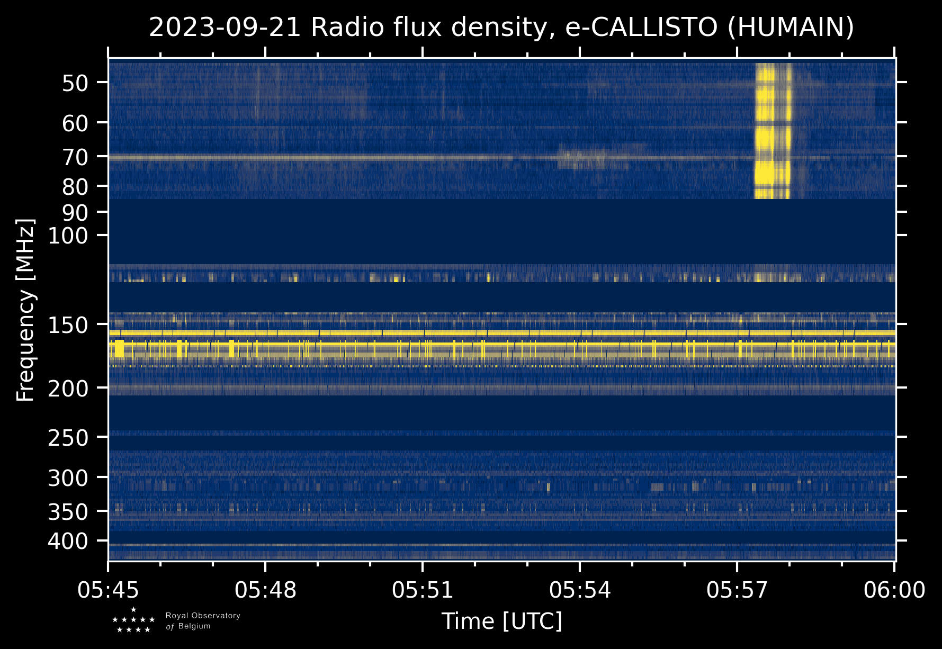This screenshot has height=649, width=942.
Task: Click the Royal Observatory of Belgium text
Action: tap(203, 620)
